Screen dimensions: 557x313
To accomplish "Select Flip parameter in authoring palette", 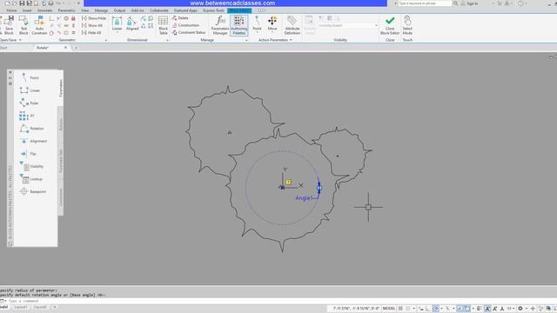I will click(x=29, y=154).
